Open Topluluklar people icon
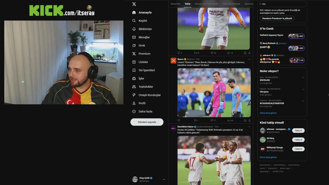 pos(134,87)
